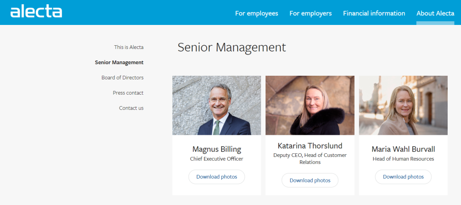This screenshot has height=205, width=461.
Task: Click the Maria Wahl Burvall name heading
Action: click(403, 149)
